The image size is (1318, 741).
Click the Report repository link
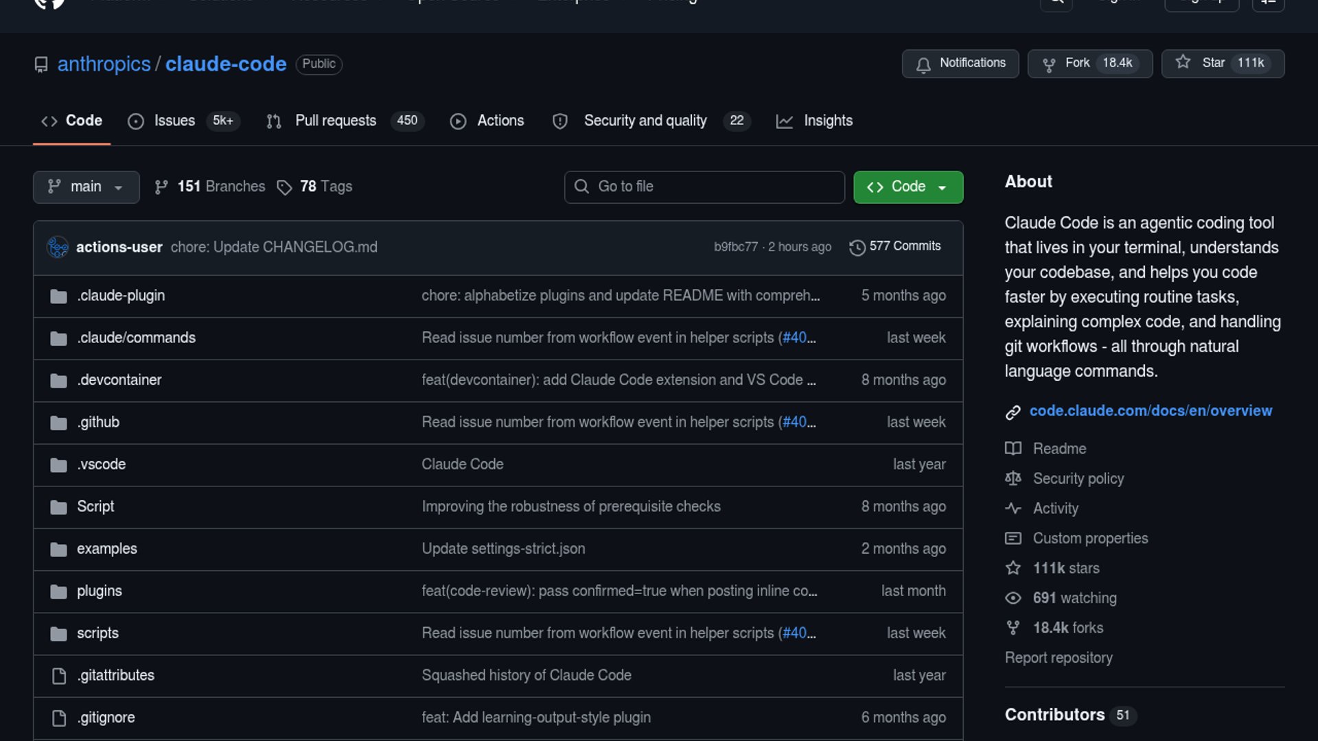(1058, 657)
